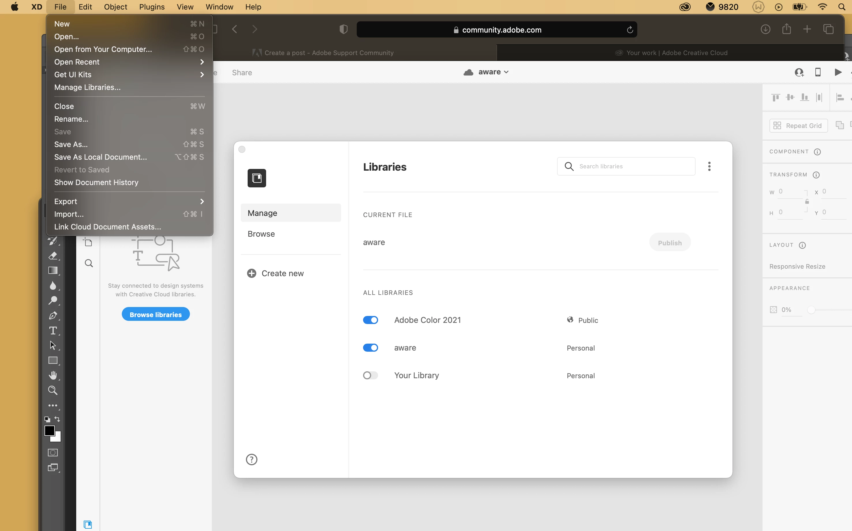
Task: Choose Save As Local Document menu item
Action: coord(100,157)
